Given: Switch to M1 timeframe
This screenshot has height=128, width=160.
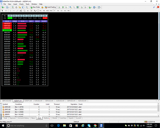Looking at the screenshot, I should pos(40,10).
